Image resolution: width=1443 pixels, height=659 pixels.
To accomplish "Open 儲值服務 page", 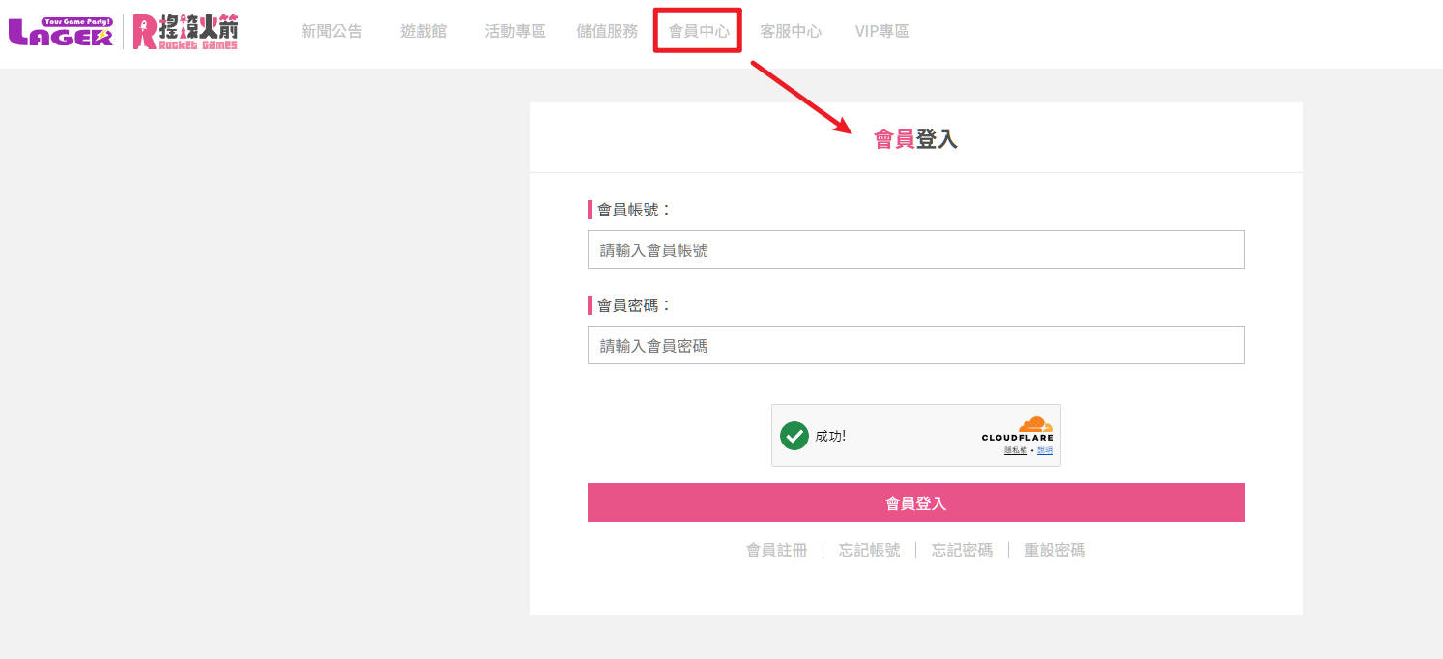I will (607, 31).
